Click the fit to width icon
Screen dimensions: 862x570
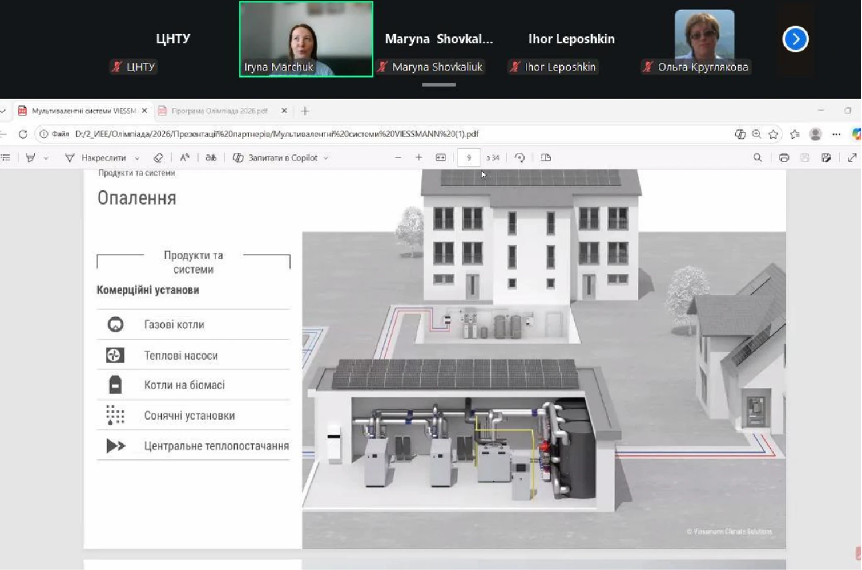click(x=441, y=158)
